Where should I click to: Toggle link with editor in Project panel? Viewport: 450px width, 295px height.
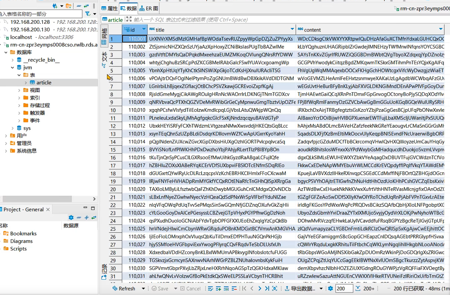pos(94,218)
